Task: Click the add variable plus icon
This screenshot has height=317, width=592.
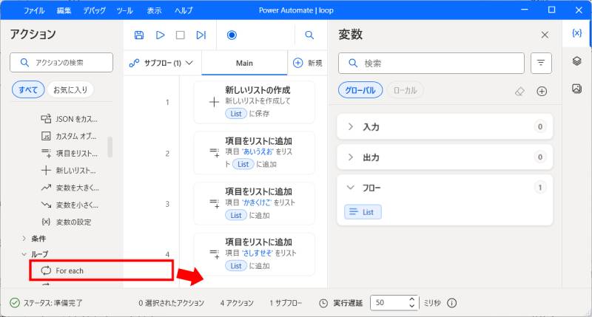Action: 542,91
